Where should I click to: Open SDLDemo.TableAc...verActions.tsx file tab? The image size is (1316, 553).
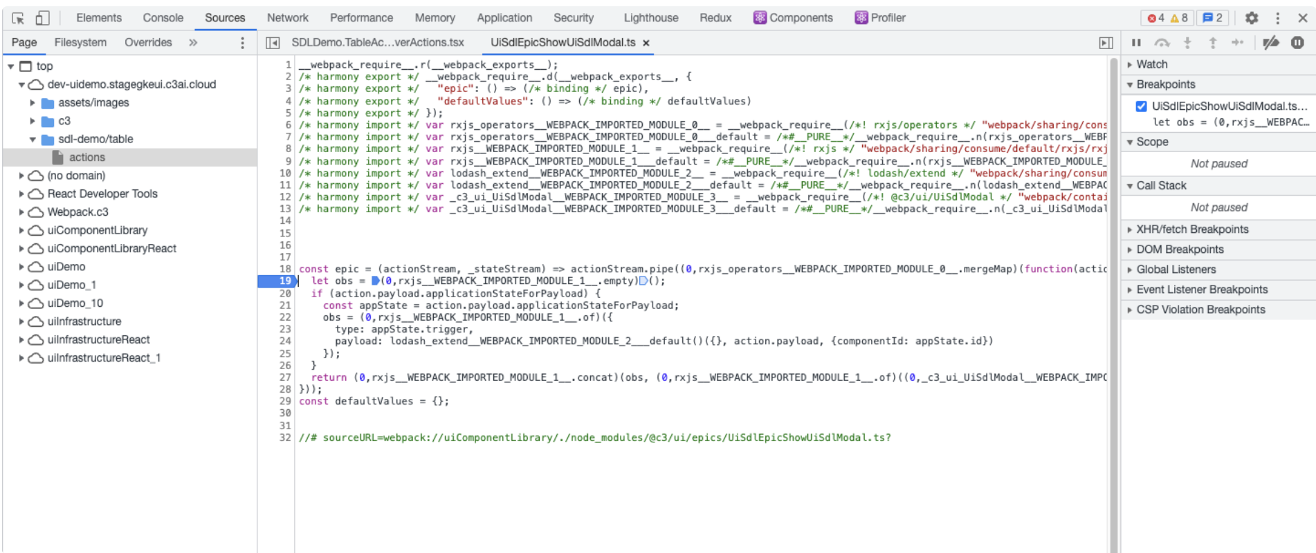click(x=378, y=43)
